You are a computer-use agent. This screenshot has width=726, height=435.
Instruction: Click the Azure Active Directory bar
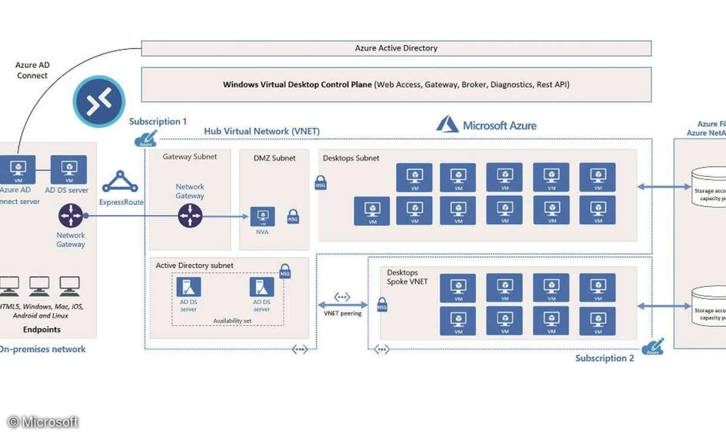pos(396,48)
